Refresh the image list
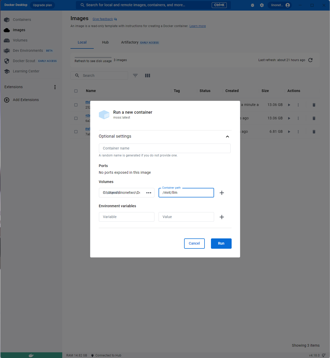The width and height of the screenshot is (330, 358). [310, 60]
